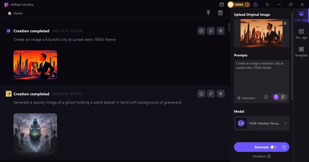
Task: Switch to the Text to Image tab
Action: click(301, 34)
